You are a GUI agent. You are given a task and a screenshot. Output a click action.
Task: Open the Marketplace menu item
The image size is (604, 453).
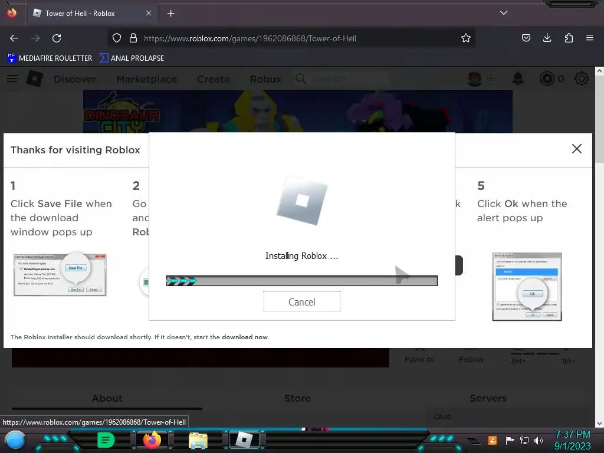pos(147,79)
